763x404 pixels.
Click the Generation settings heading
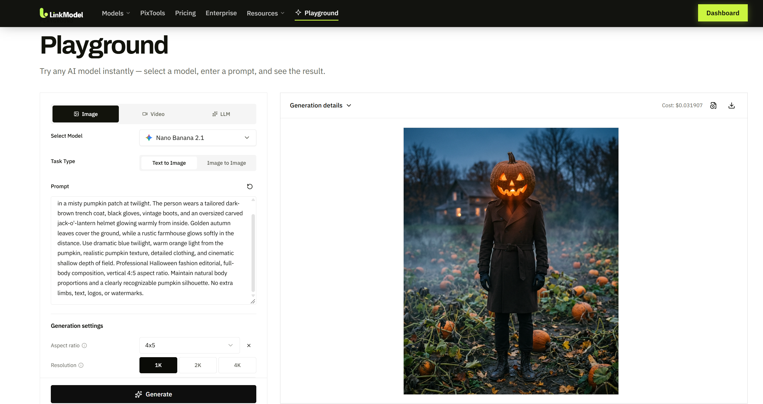tap(77, 326)
